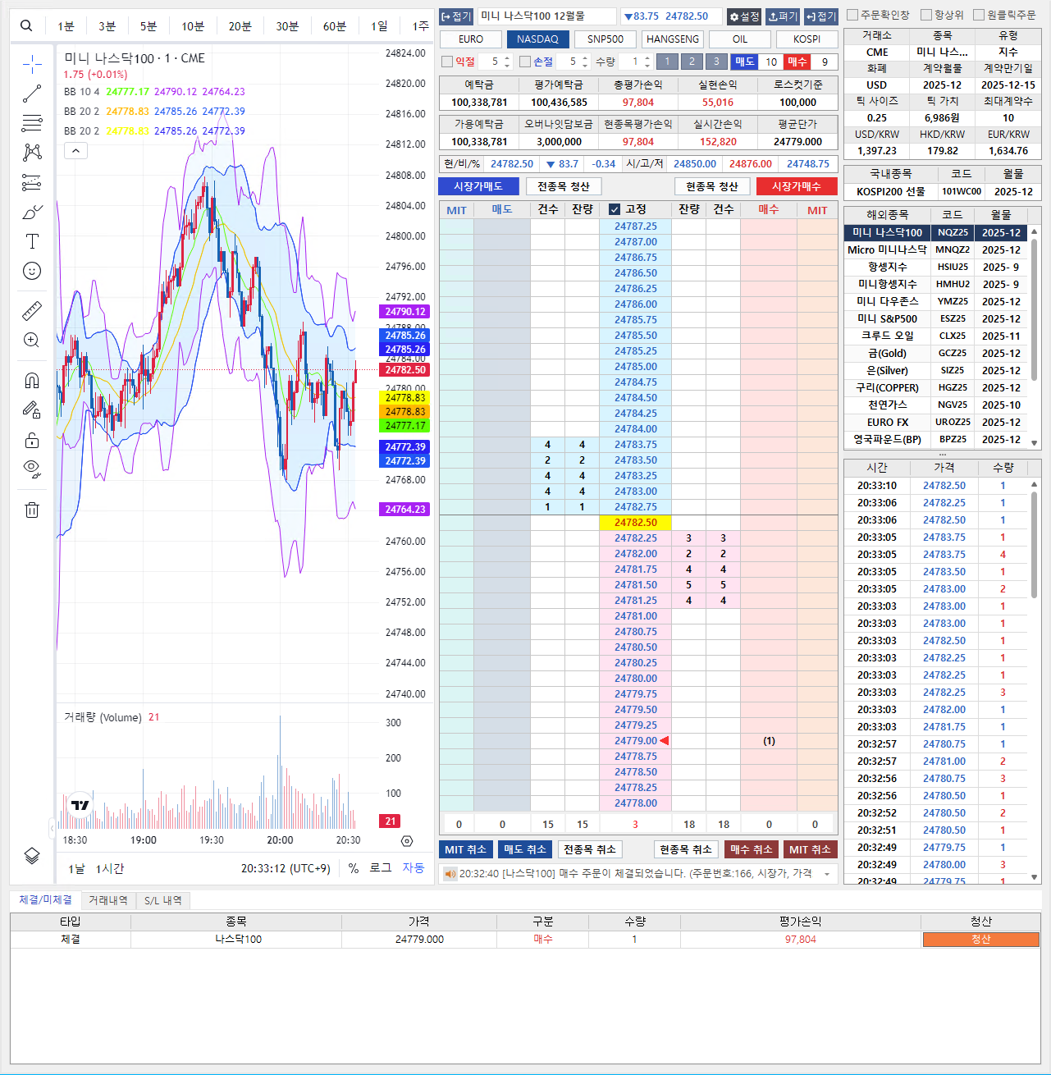Click the 매수 quantity field showing 9

[825, 62]
